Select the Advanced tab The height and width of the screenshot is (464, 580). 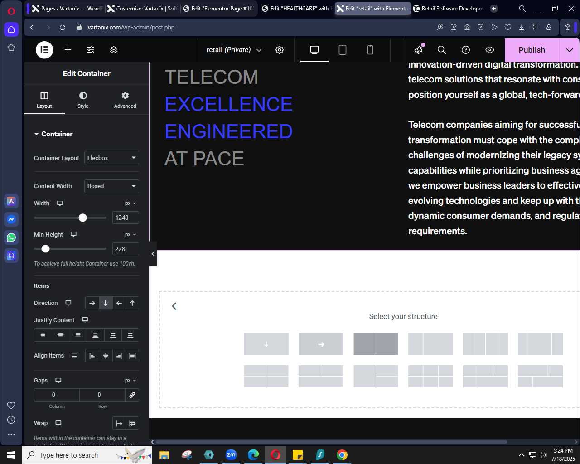125,100
